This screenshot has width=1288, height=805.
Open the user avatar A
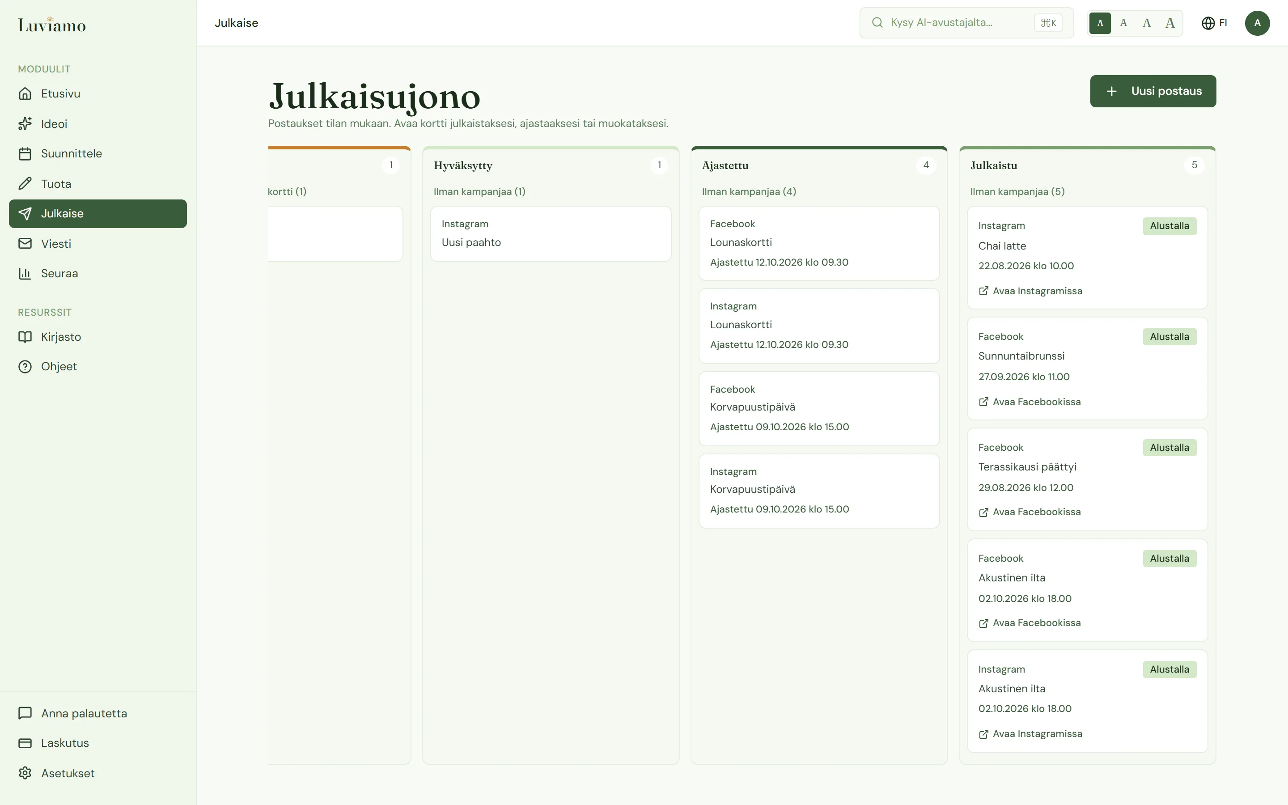[x=1257, y=23]
